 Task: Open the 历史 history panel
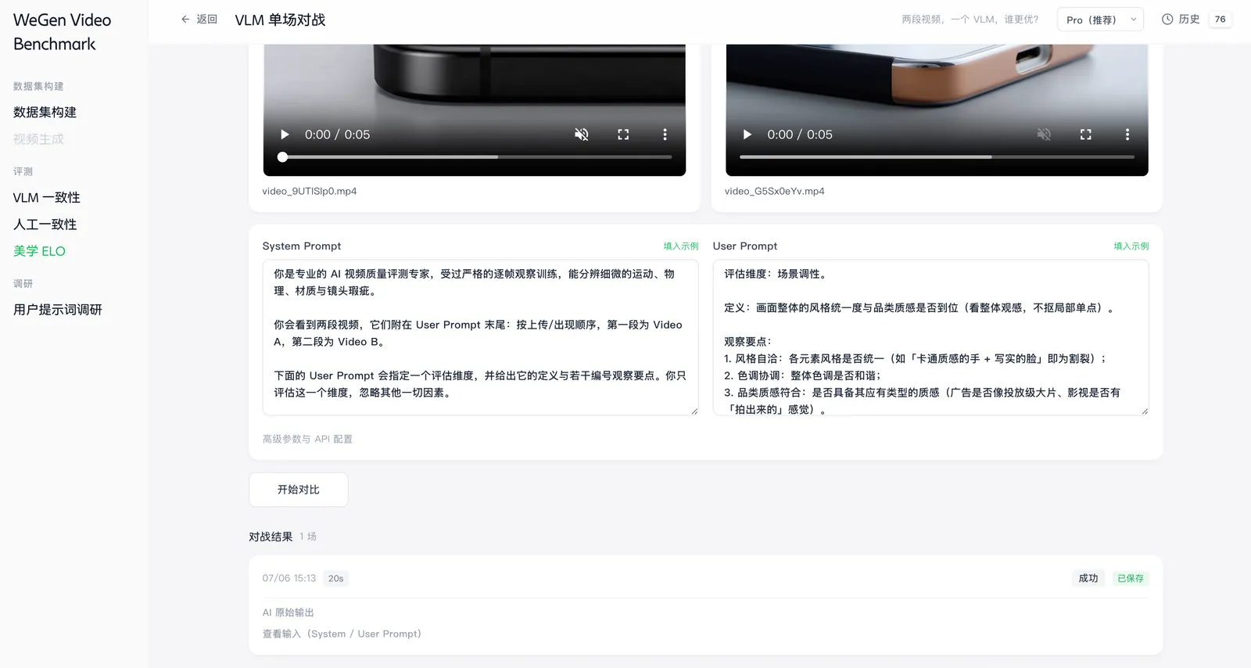(1181, 20)
